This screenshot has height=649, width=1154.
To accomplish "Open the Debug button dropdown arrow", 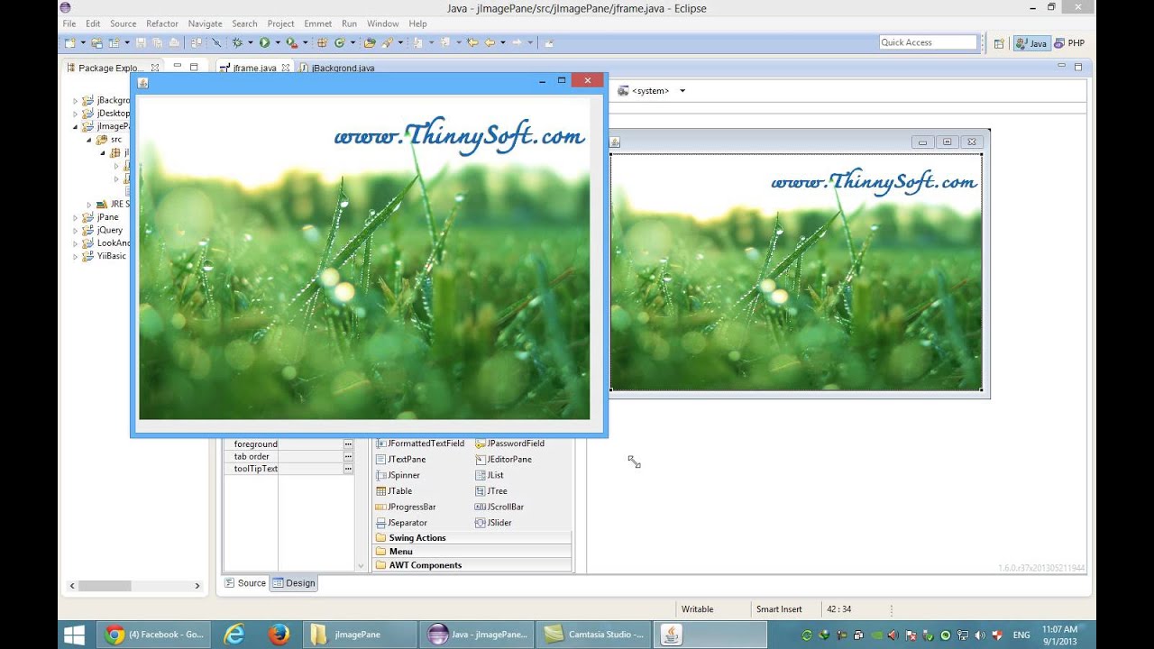I will coord(250,42).
